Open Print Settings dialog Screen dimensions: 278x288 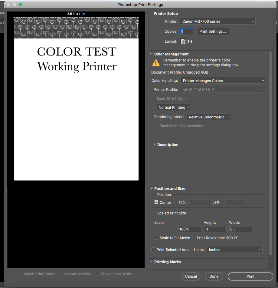[x=212, y=31]
